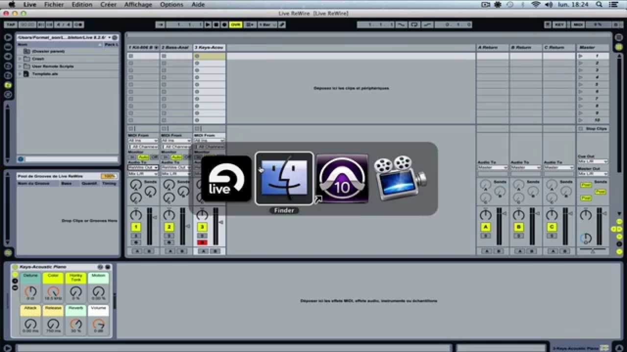Open Spotlight search in menu bar

(x=599, y=4)
